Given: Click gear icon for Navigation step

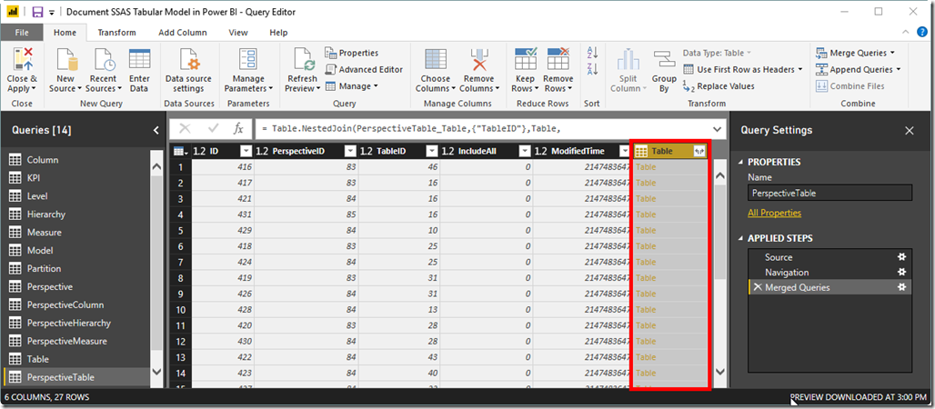Looking at the screenshot, I should [901, 272].
